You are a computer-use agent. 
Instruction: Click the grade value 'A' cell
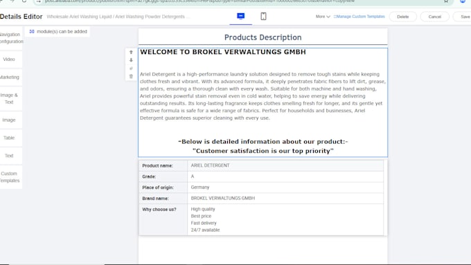[x=285, y=176]
